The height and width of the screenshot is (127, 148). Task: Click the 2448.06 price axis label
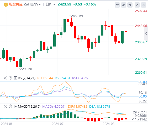141,26
